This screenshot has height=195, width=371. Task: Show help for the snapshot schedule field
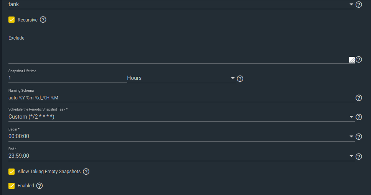(359, 117)
